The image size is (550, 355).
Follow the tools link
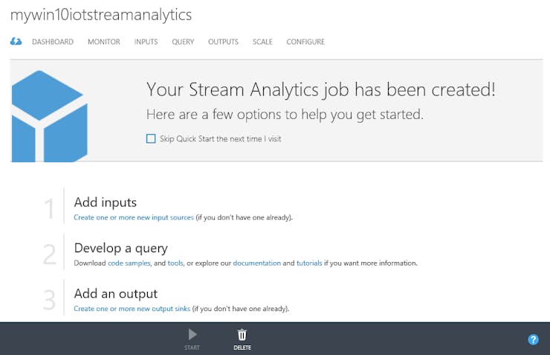point(175,263)
